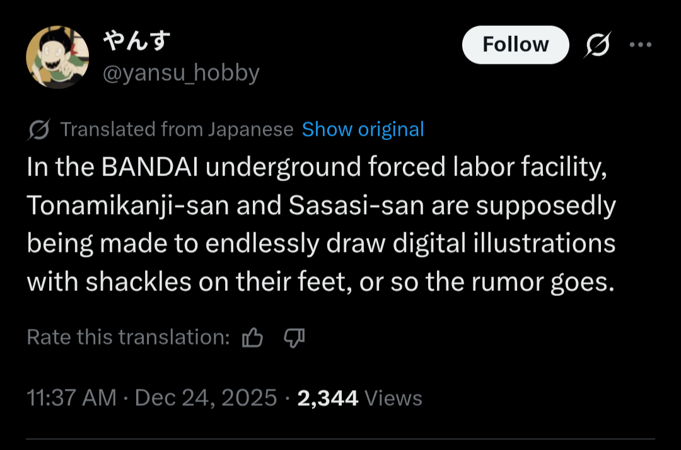Click the thumbs down translation rating icon

pyautogui.click(x=294, y=338)
